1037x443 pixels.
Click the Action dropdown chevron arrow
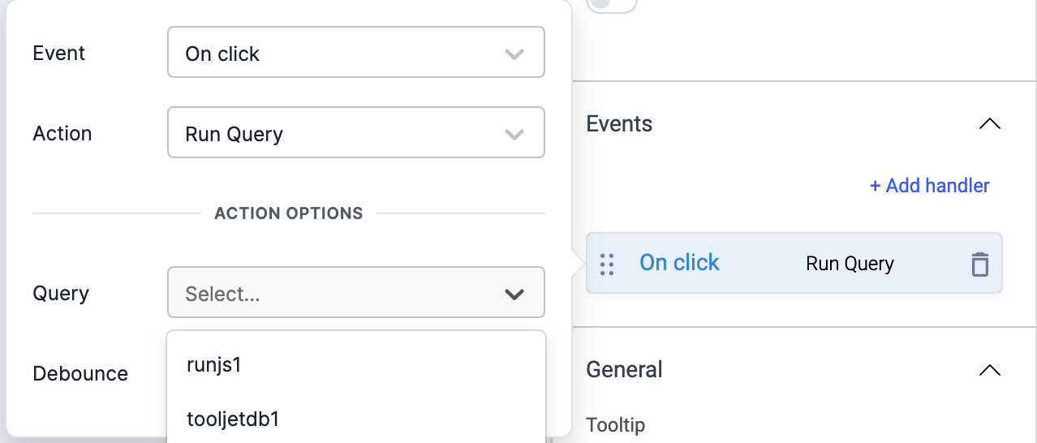[x=514, y=135]
